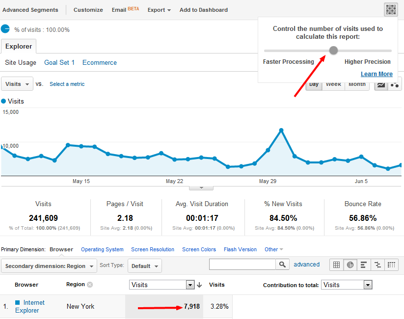Select the comparison view icon
404x319 pixels.
point(377,265)
